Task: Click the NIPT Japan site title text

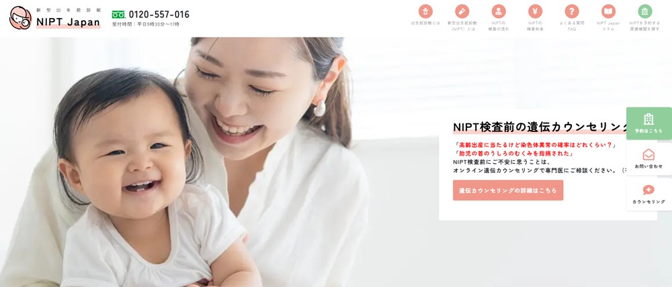Action: 68,22
